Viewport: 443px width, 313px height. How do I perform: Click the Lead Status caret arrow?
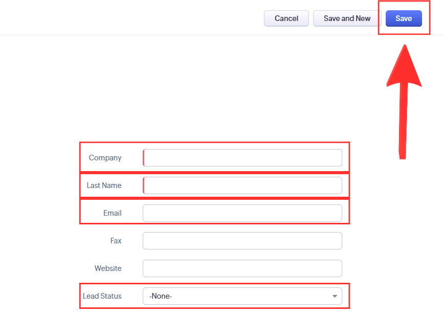click(x=335, y=296)
